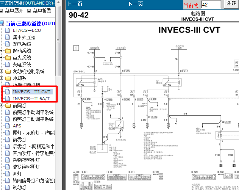Select INVECS—III CVT in the tree
239x190 pixels.
pos(31,92)
